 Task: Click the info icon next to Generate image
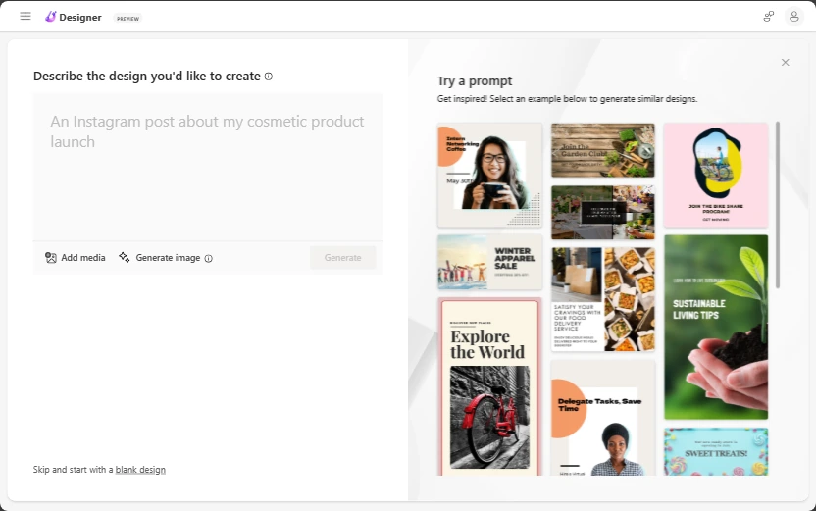(x=209, y=258)
